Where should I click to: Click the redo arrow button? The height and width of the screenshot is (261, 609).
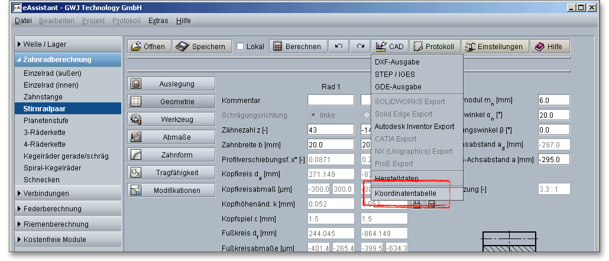359,47
